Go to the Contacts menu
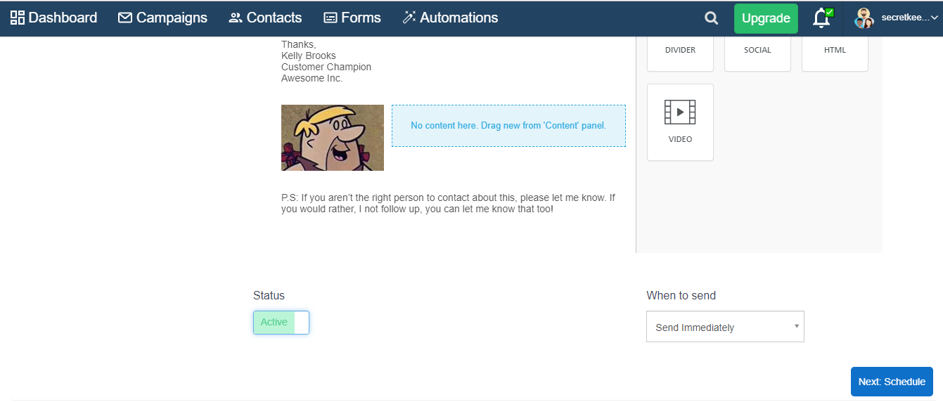The width and height of the screenshot is (943, 402). point(265,18)
